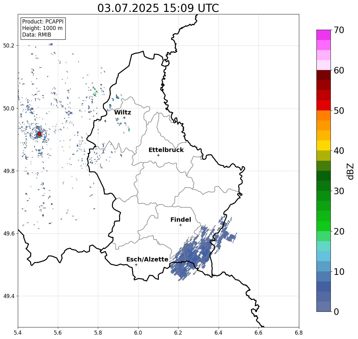Click the dBZ colorbar label
358x339 pixels.
click(x=350, y=171)
